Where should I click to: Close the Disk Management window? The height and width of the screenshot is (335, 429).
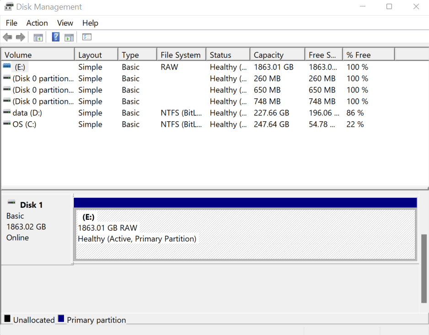[416, 6]
